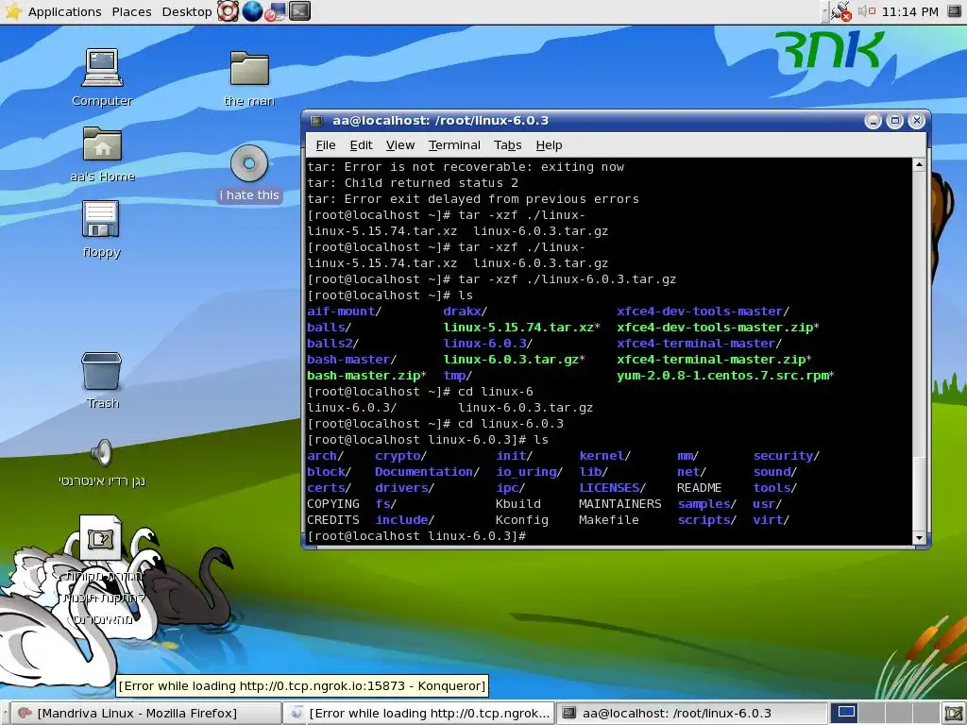Select 'the man' folder on desktop
This screenshot has height=725, width=967.
[249, 78]
